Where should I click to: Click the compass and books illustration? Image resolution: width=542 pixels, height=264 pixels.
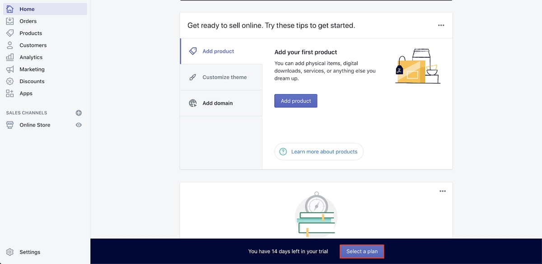tap(316, 215)
